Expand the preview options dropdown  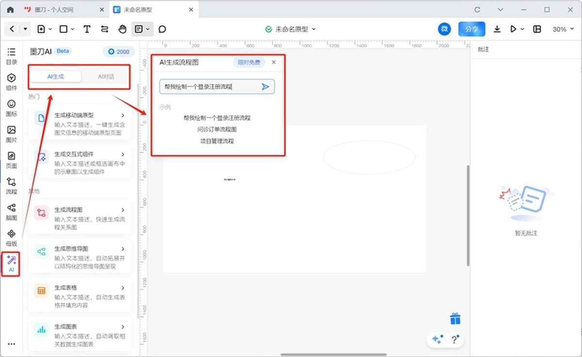[522, 29]
